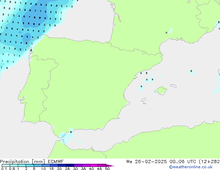This screenshot has height=170, width=220.
Task: Select the '00..06 UTC' time range text
Action: [x=183, y=162]
